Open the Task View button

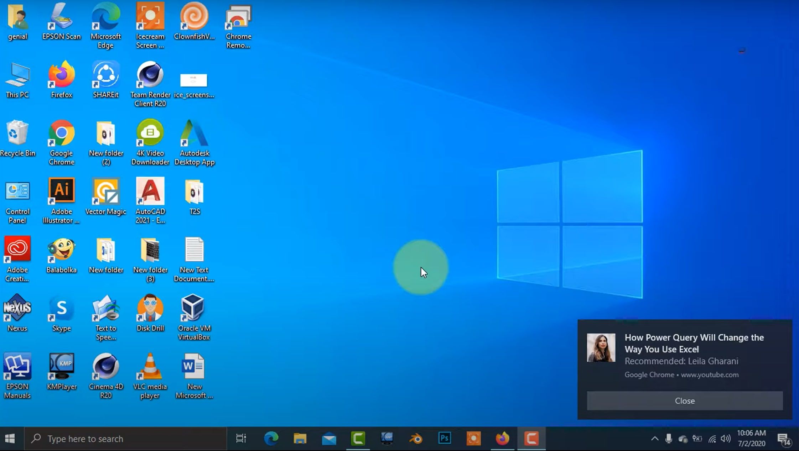[241, 439]
